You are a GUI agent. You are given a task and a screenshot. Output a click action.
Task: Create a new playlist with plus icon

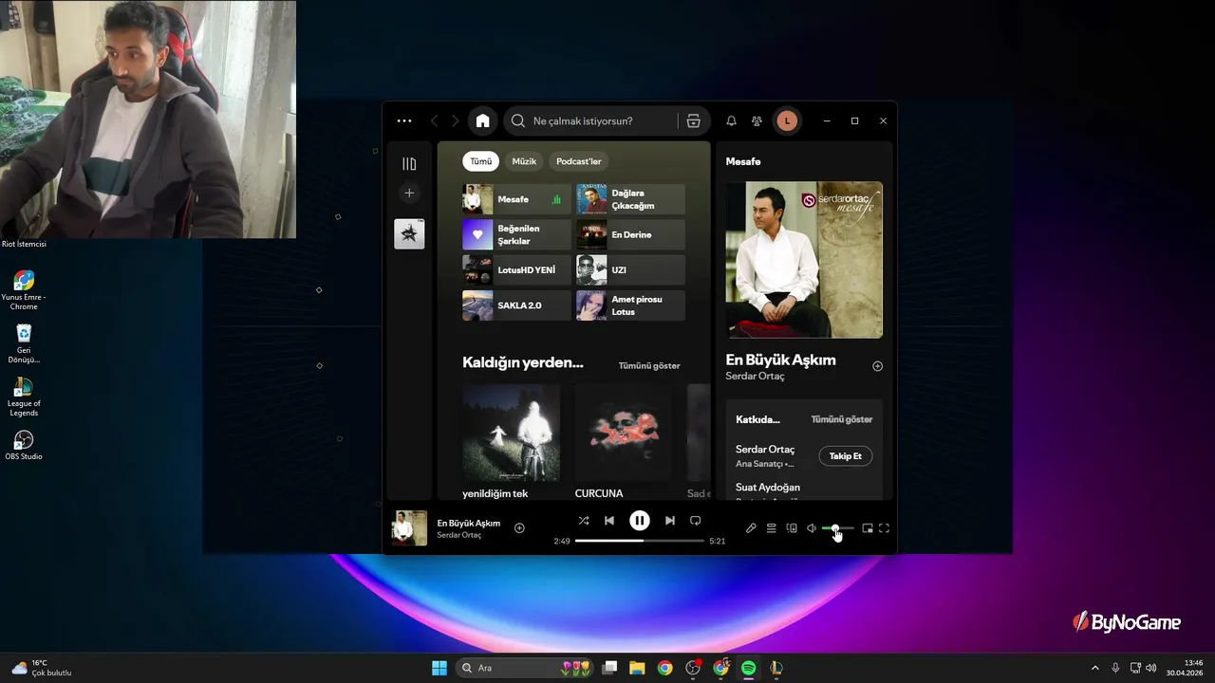409,193
